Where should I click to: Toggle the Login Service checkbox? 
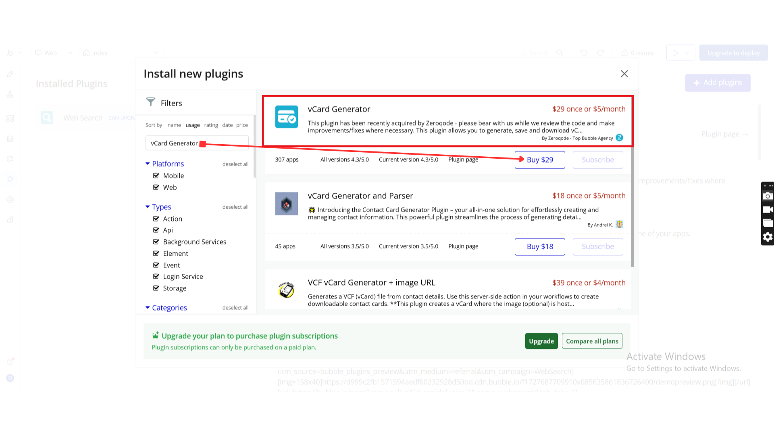[156, 276]
